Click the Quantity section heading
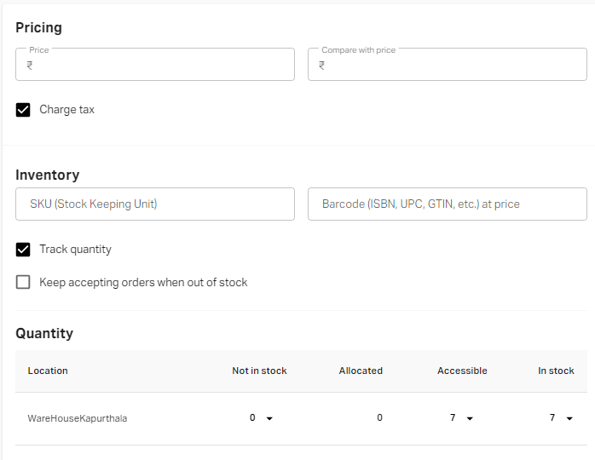Image resolution: width=595 pixels, height=460 pixels. (x=44, y=333)
